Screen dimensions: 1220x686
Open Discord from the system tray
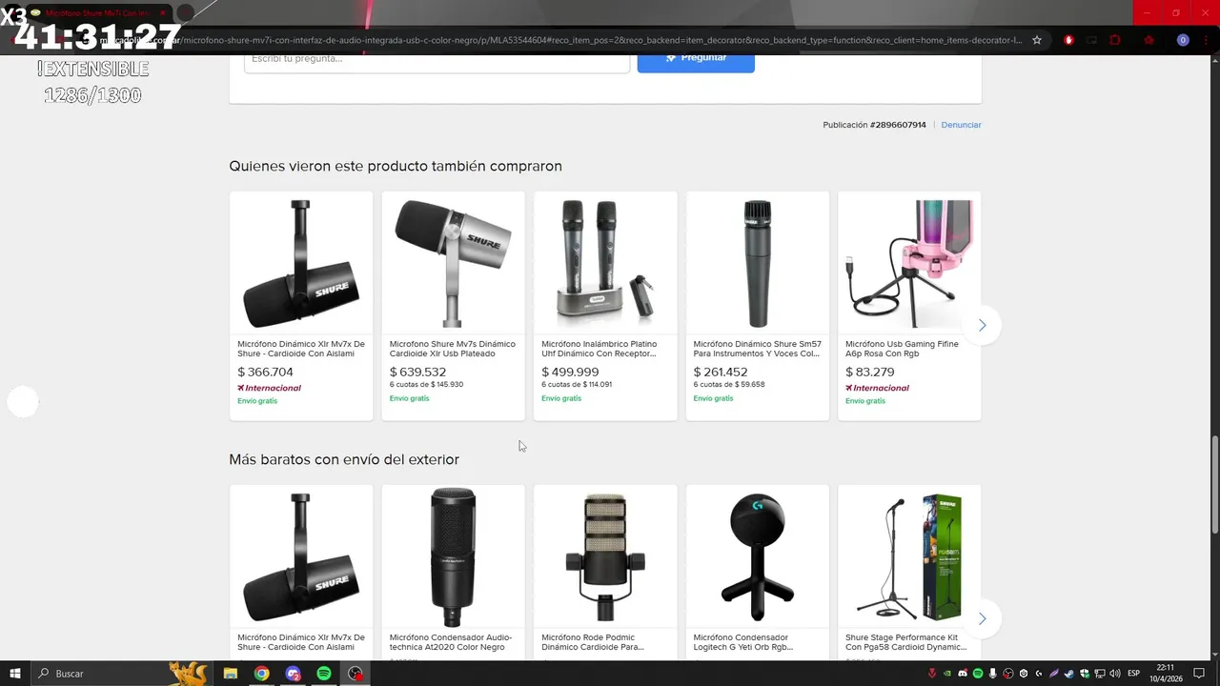963,674
